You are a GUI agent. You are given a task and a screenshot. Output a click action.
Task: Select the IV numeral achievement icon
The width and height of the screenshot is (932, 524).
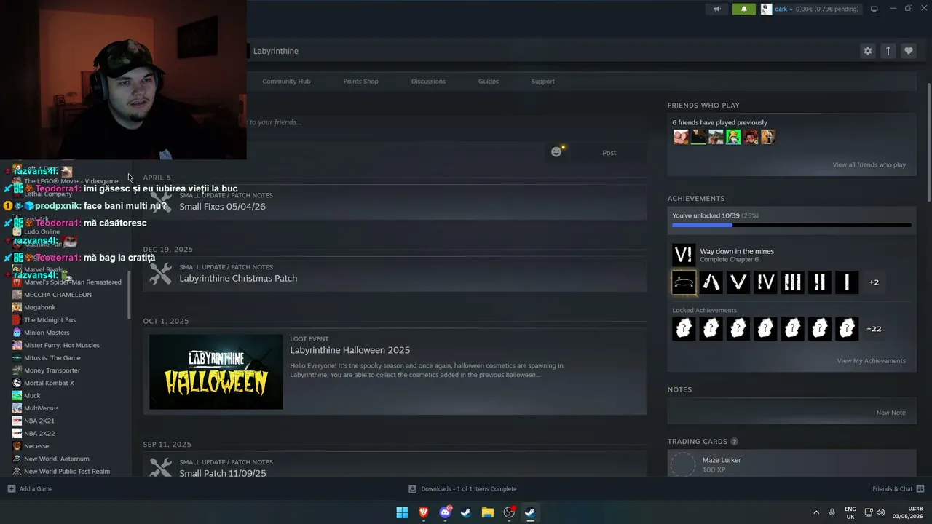tap(765, 282)
